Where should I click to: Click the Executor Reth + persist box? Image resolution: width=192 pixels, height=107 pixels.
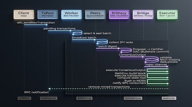pos(167,14)
